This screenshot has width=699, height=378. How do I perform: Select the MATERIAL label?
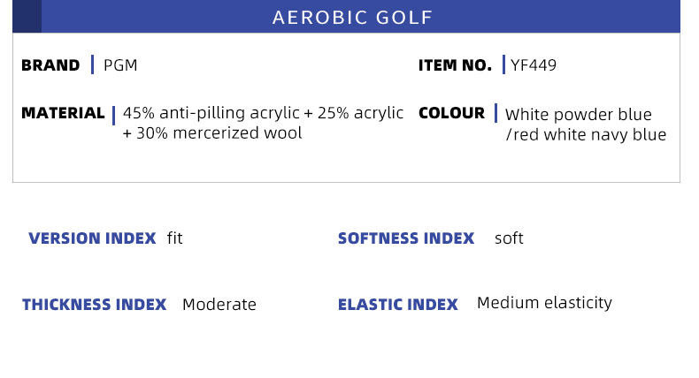(x=63, y=113)
